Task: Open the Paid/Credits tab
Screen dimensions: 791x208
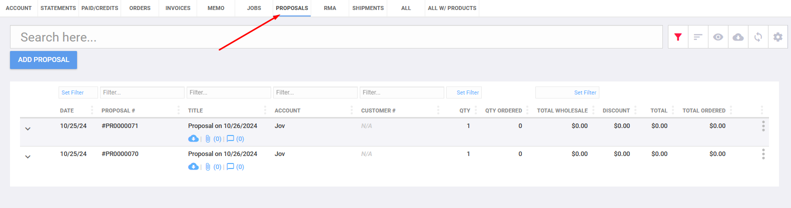Action: 100,8
